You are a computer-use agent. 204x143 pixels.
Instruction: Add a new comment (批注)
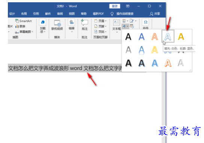(x=85, y=25)
